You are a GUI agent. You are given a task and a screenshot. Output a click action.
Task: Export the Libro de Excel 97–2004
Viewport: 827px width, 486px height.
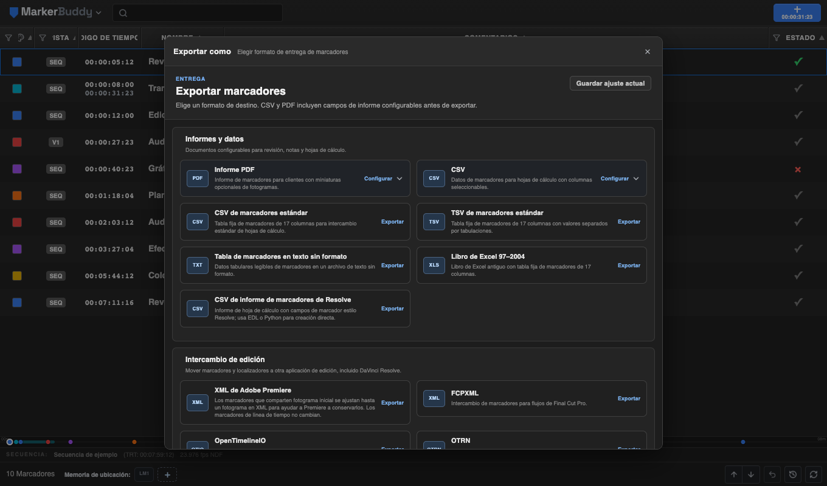coord(629,265)
